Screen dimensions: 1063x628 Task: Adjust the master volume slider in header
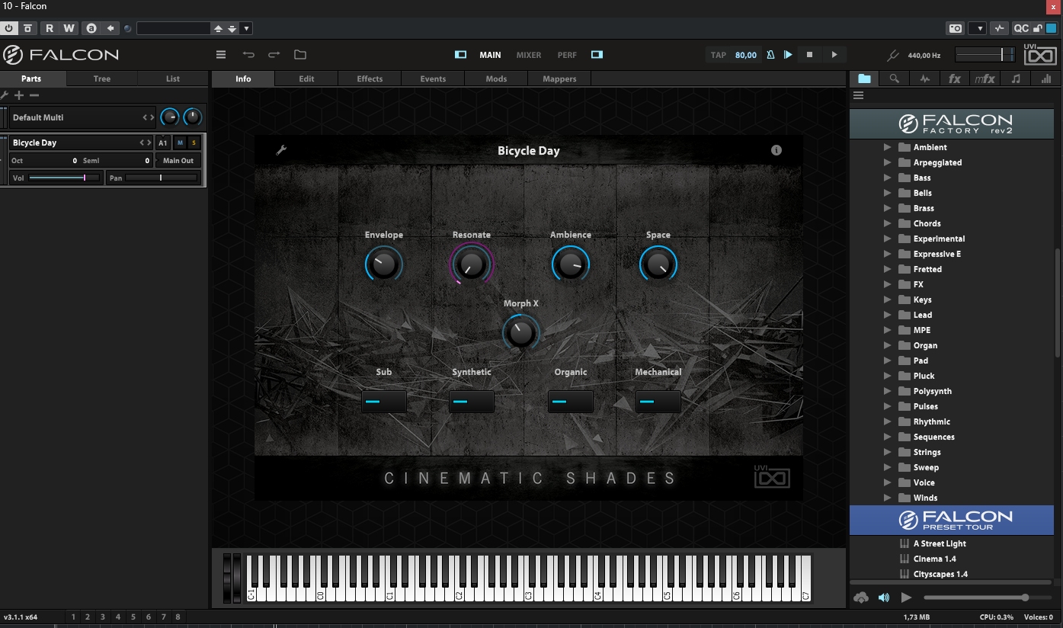[x=985, y=54]
